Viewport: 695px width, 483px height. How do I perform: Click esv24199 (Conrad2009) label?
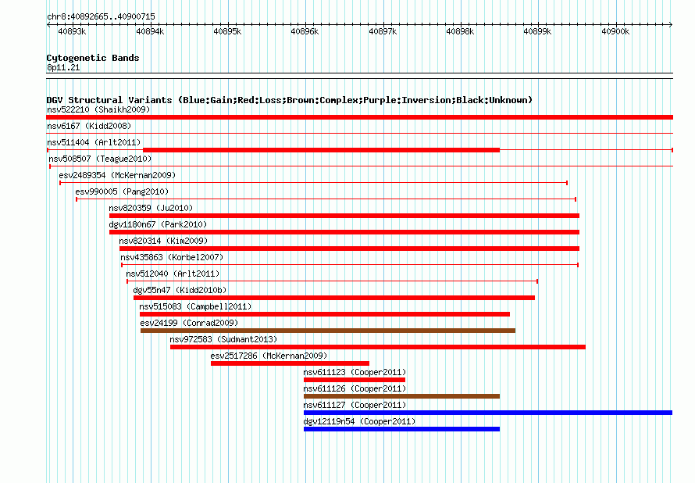(189, 323)
